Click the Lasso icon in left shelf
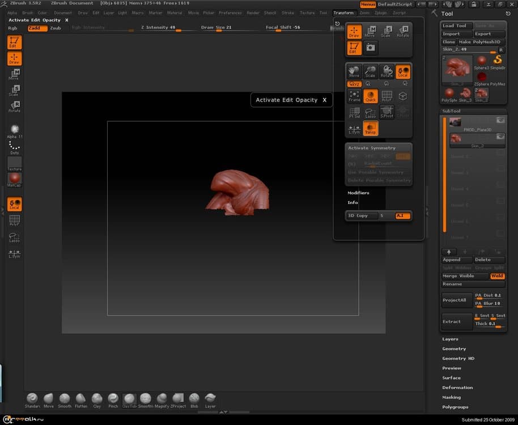This screenshot has height=425, width=518. click(x=14, y=239)
